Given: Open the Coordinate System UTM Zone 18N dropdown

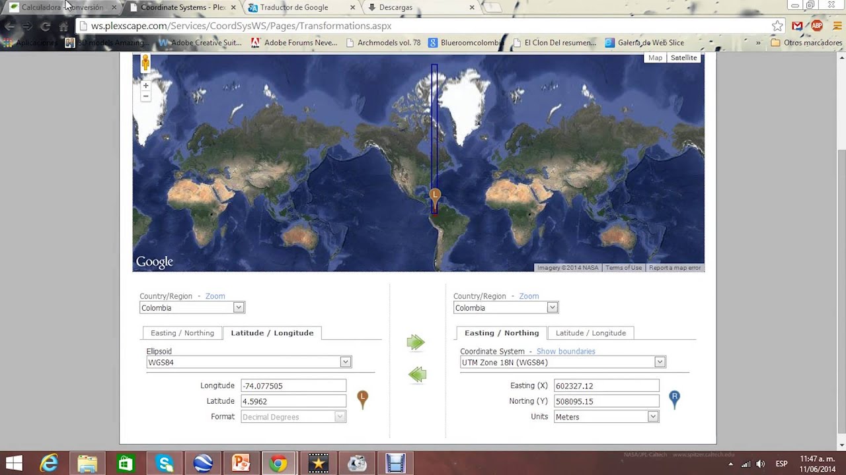Looking at the screenshot, I should pyautogui.click(x=563, y=362).
